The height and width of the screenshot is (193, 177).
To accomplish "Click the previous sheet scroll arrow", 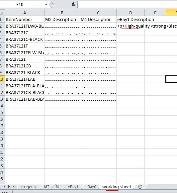I will 5,187.
